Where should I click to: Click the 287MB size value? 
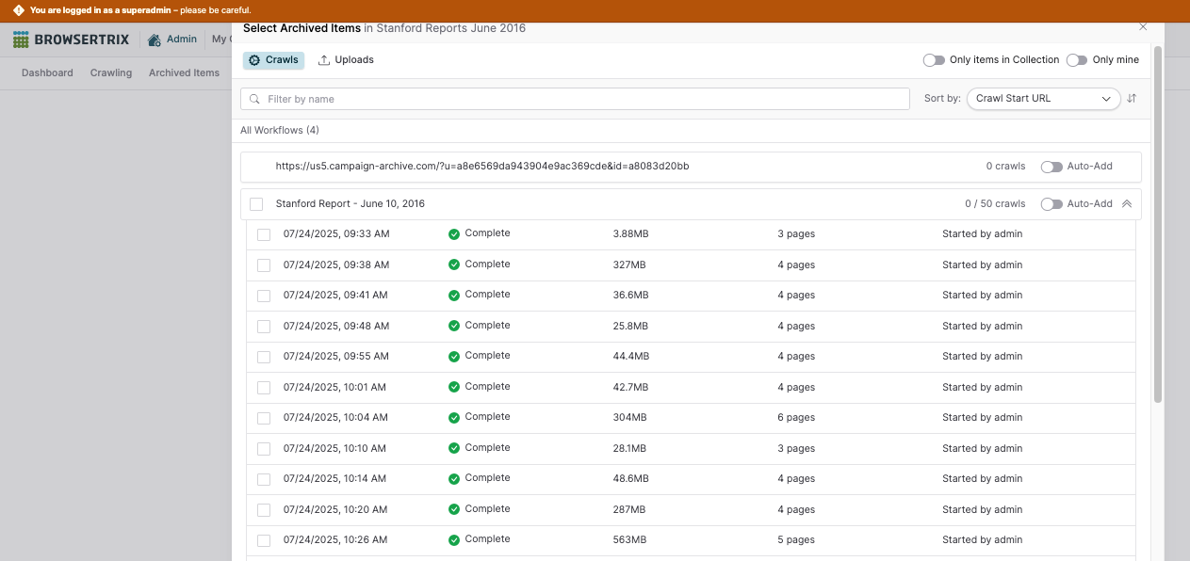tap(629, 510)
